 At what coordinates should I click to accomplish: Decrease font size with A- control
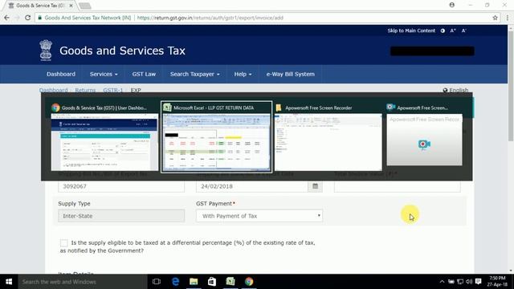click(x=463, y=31)
